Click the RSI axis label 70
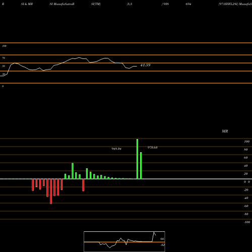The height and width of the screenshot is (252, 252). tap(4, 58)
